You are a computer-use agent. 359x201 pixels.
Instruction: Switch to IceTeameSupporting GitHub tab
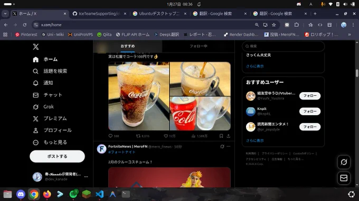(x=99, y=14)
